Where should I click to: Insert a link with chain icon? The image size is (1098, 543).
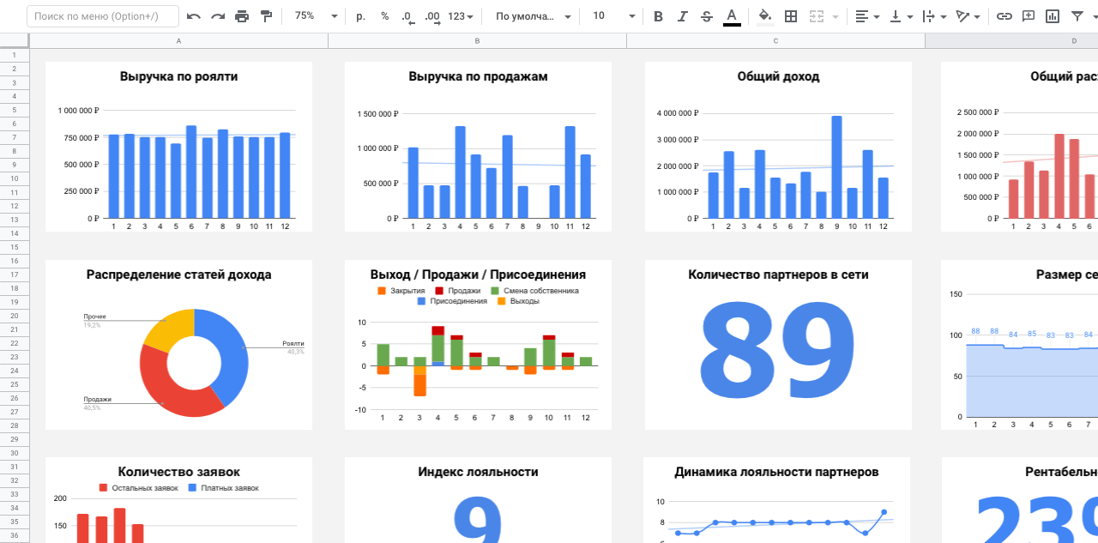pyautogui.click(x=1004, y=16)
